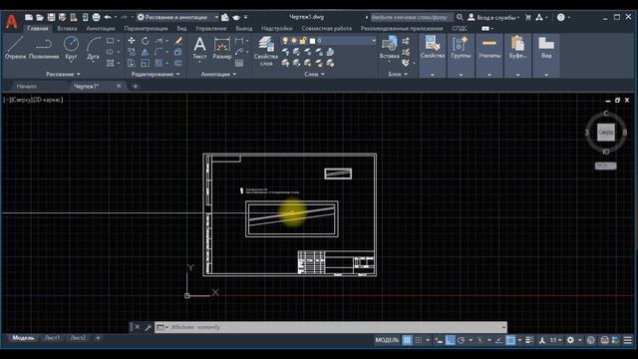Toggle layer on/off lightbulb icon
The height and width of the screenshot is (359, 638).
coord(285,41)
